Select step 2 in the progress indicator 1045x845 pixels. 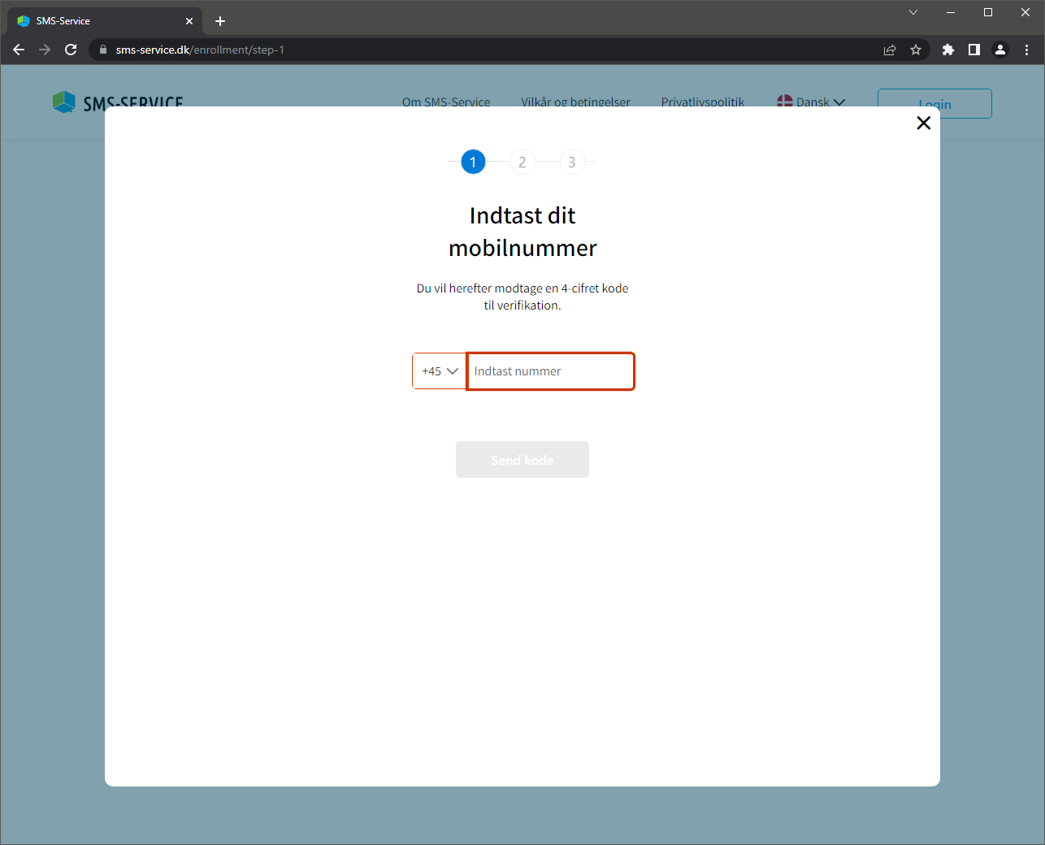click(x=522, y=162)
